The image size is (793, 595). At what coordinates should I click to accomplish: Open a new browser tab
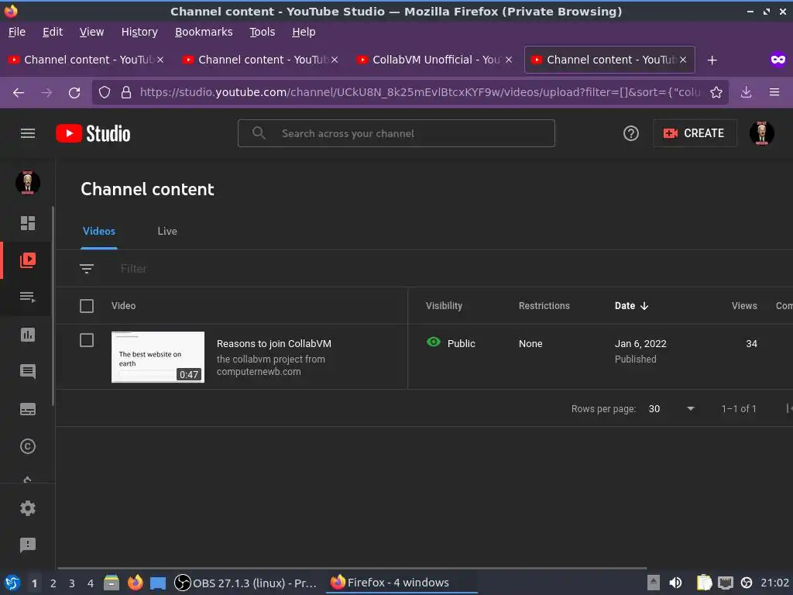[712, 60]
